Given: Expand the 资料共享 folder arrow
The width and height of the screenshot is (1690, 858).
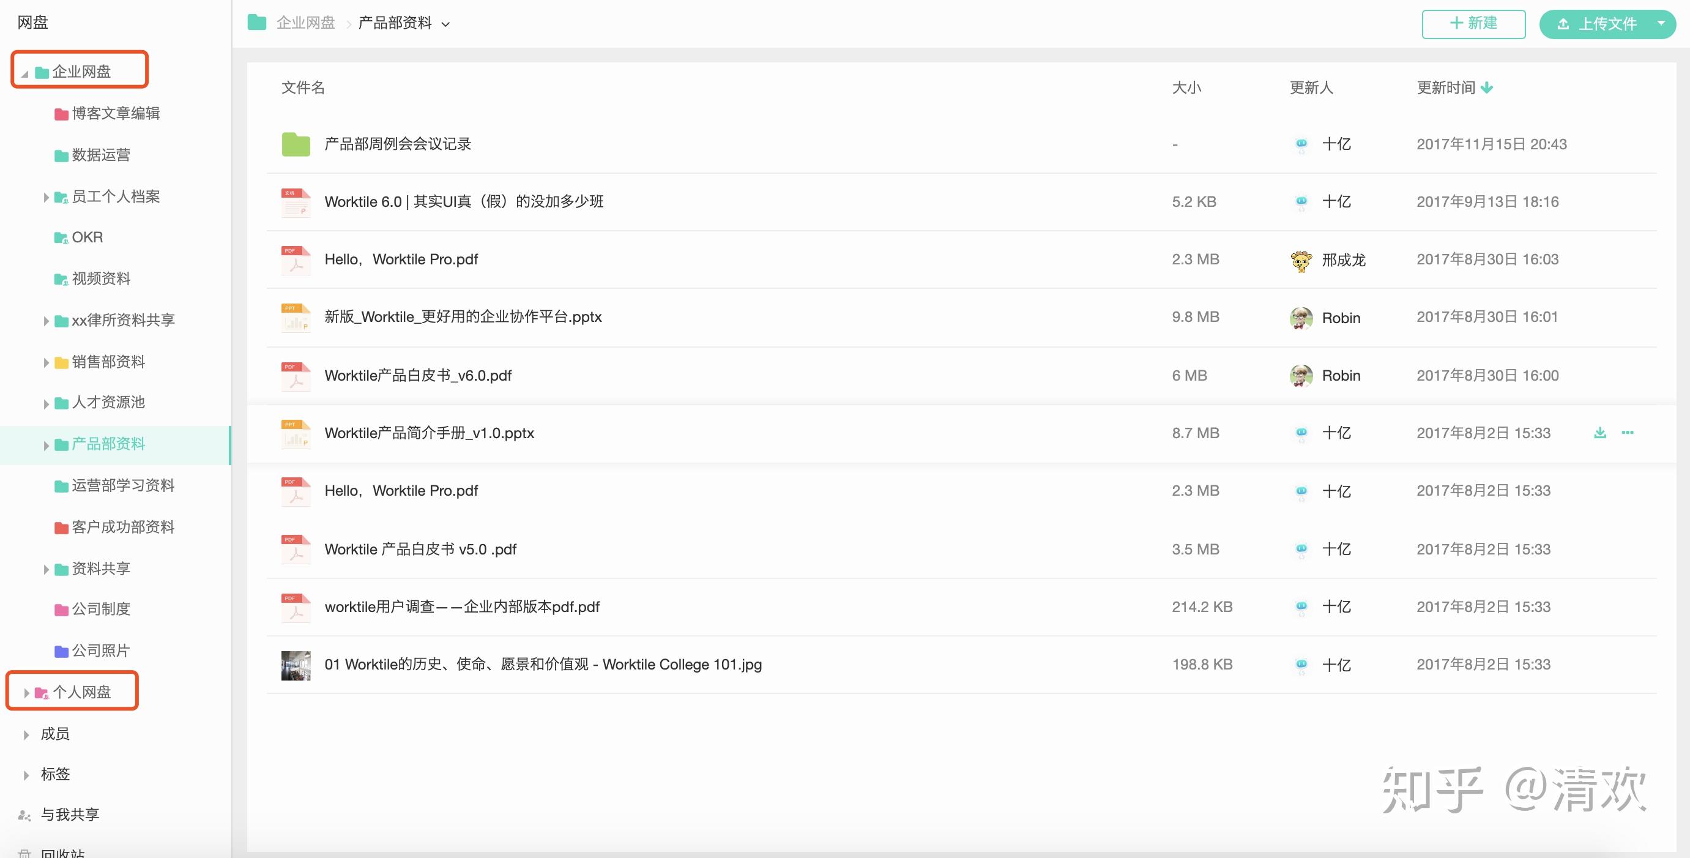Looking at the screenshot, I should pyautogui.click(x=46, y=569).
